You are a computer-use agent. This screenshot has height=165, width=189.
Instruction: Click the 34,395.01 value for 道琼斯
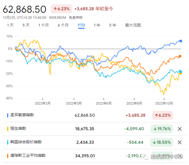(85, 156)
